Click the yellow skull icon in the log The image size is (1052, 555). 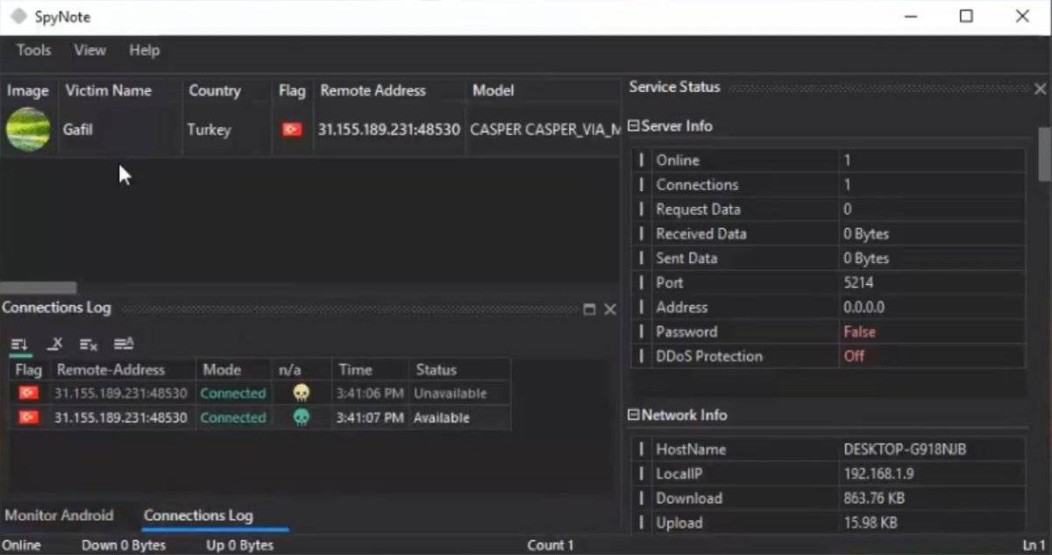301,394
